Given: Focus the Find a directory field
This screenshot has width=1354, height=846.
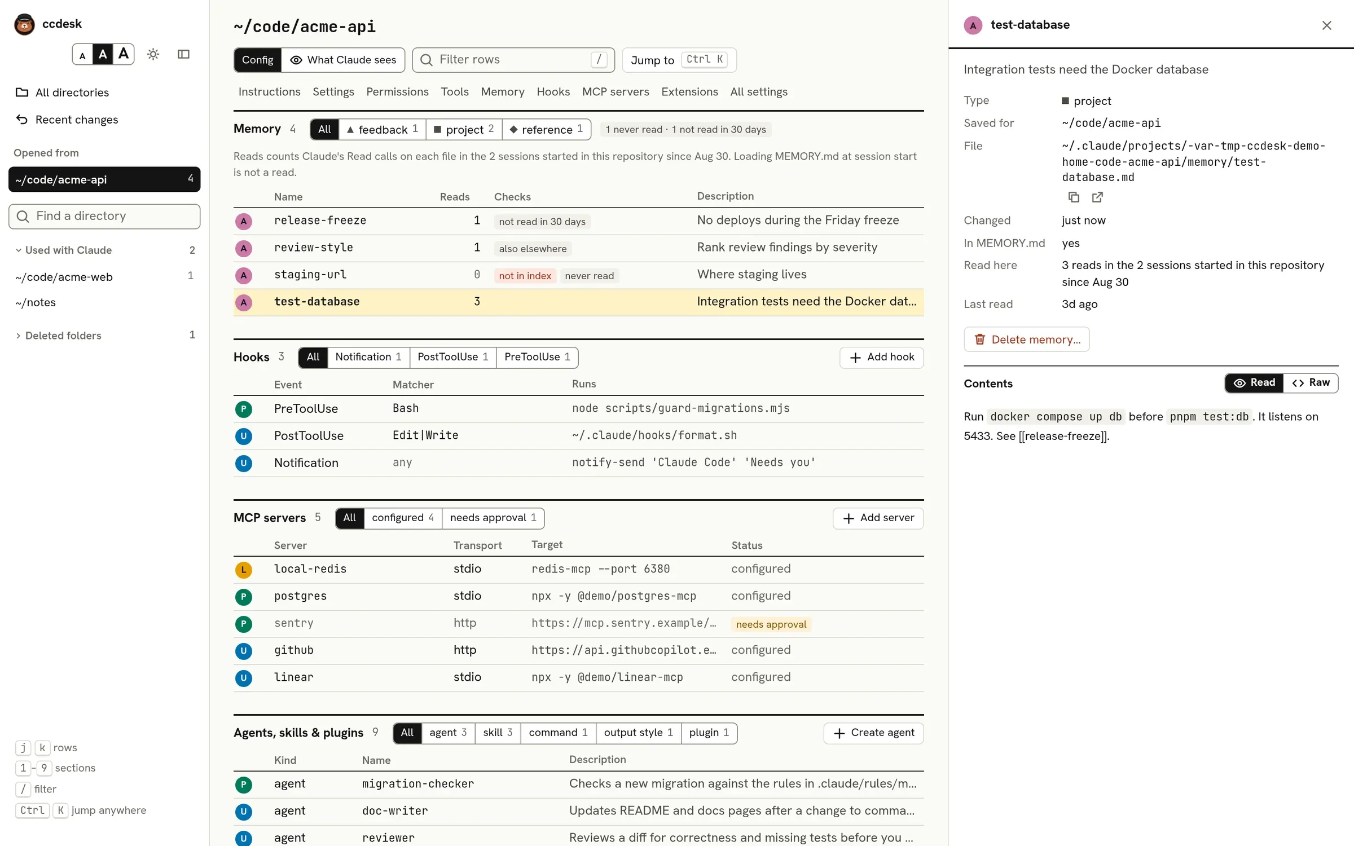Looking at the screenshot, I should pos(104,217).
